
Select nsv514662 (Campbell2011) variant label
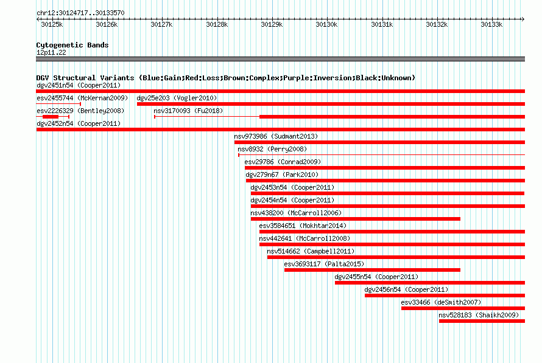pos(311,251)
